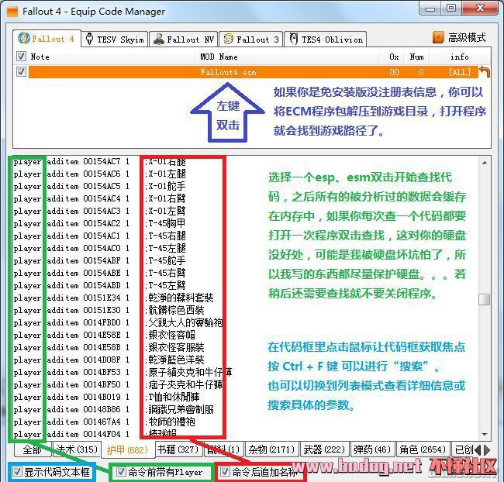Switch to the Fallout 4 game tab
This screenshot has width=504, height=482.
(x=47, y=39)
